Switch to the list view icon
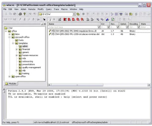The width and height of the screenshot is (152, 126). pos(117,14)
